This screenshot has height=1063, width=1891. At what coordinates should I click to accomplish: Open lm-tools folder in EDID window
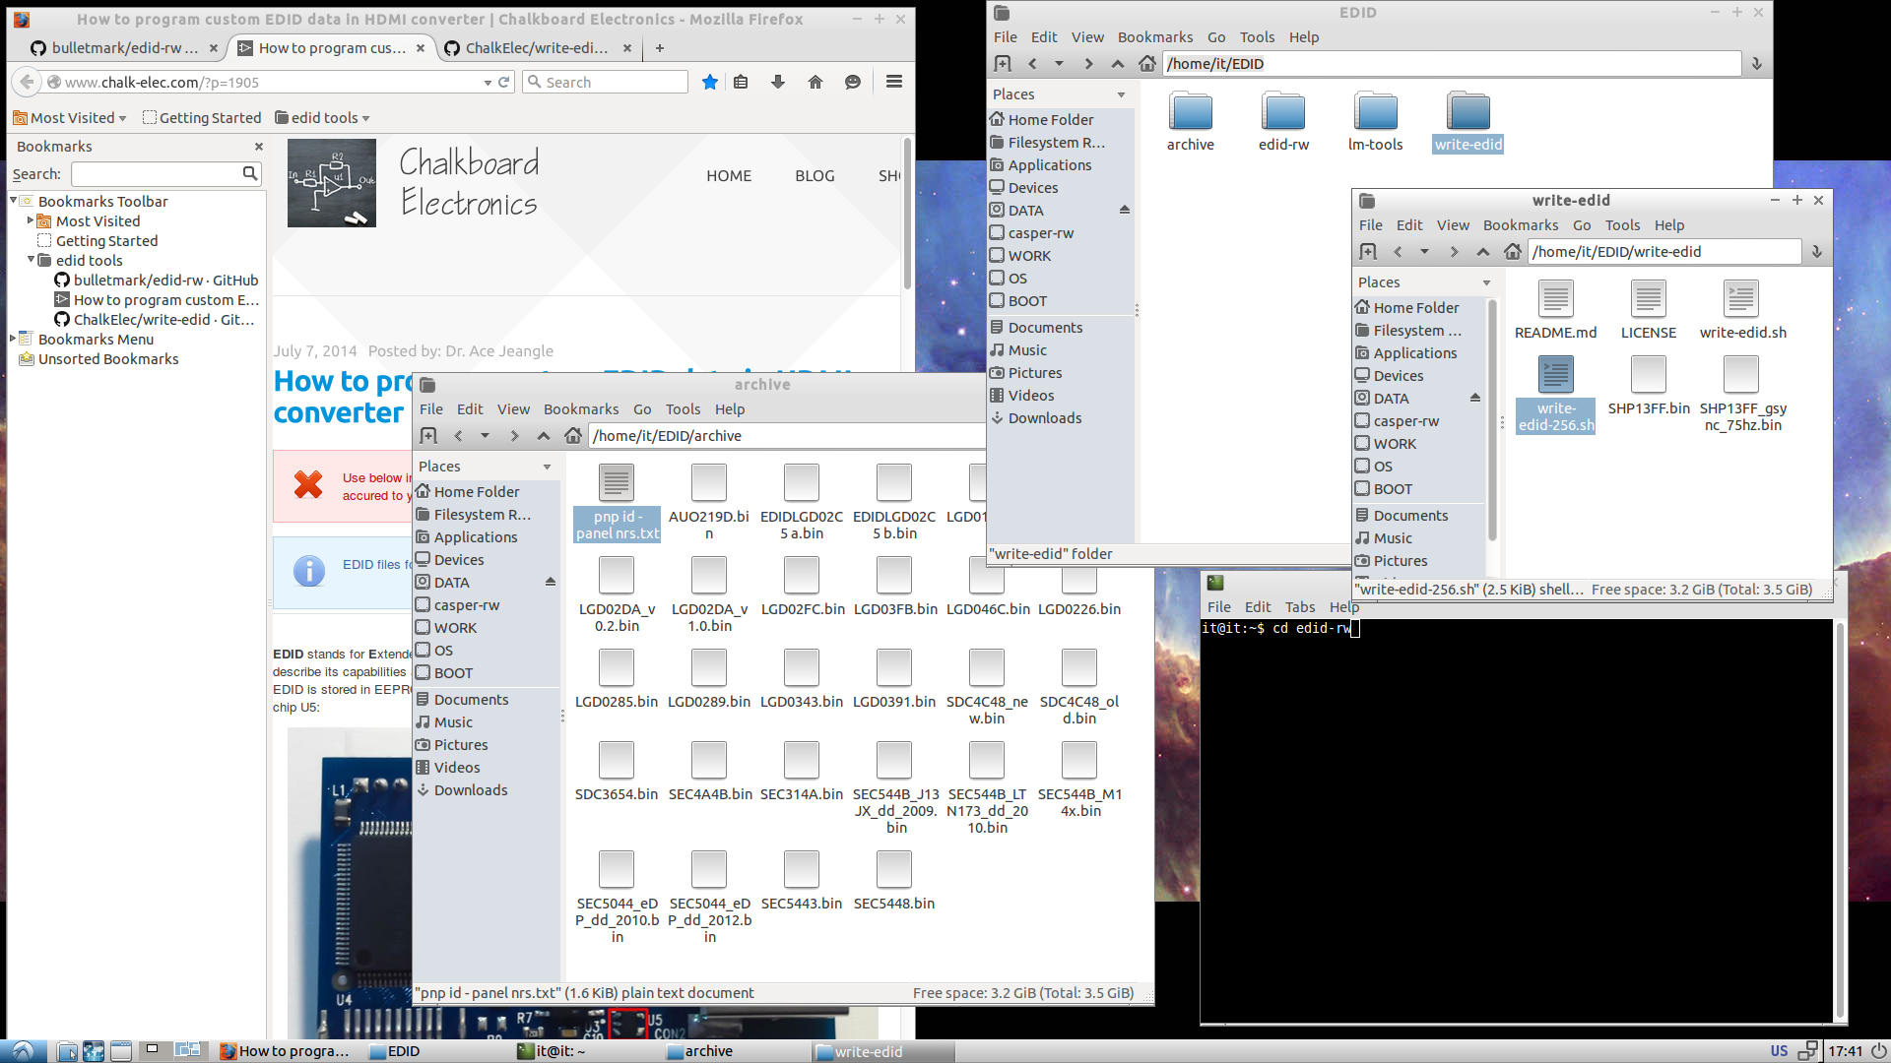click(1376, 122)
